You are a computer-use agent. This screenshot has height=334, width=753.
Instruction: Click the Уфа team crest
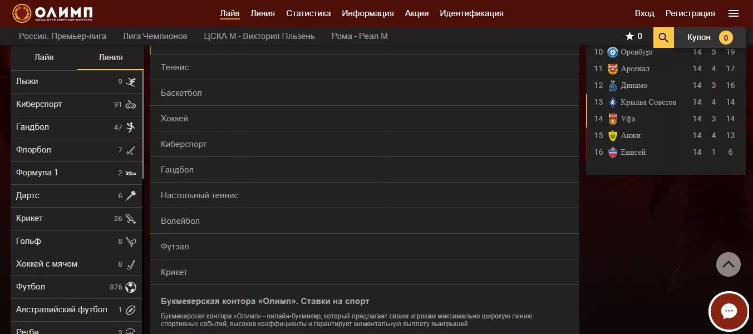(613, 119)
